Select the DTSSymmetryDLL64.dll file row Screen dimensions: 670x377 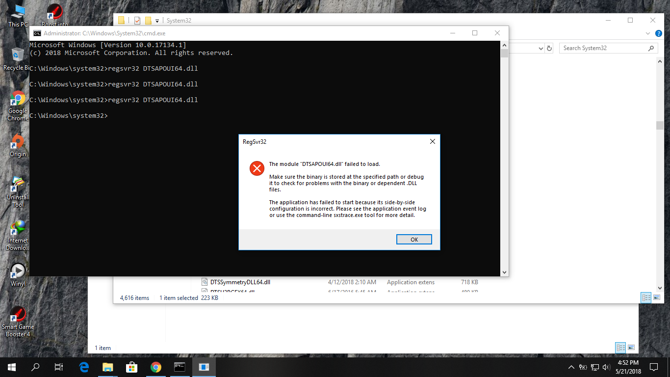tap(339, 282)
